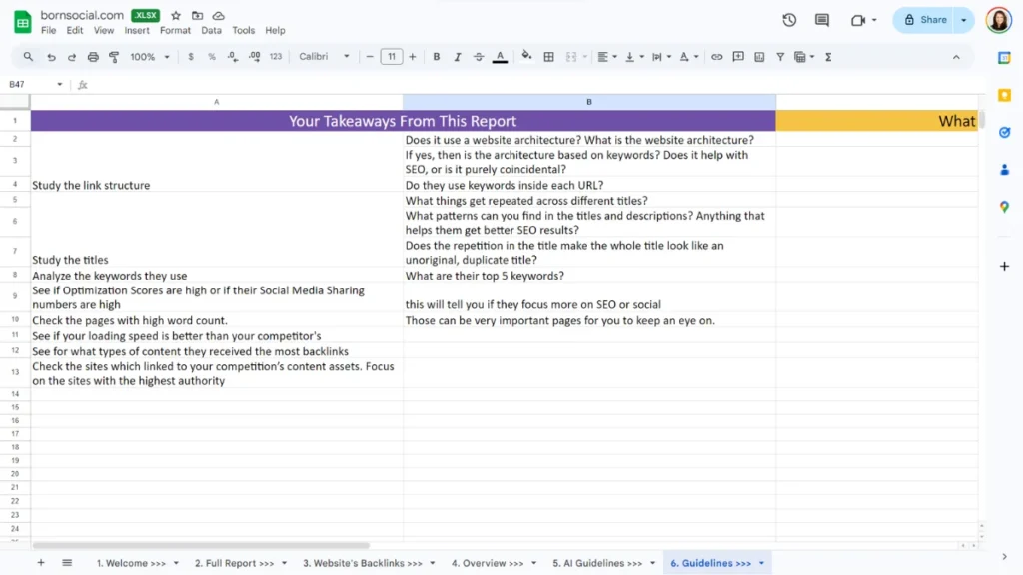Add a new sheet with plus button
This screenshot has height=575, width=1023.
(x=41, y=563)
